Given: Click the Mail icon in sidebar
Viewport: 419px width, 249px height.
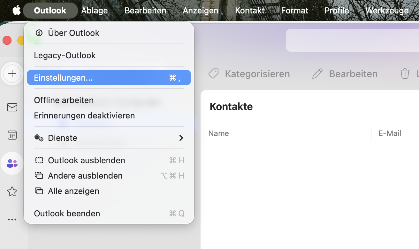Looking at the screenshot, I should click(x=12, y=107).
